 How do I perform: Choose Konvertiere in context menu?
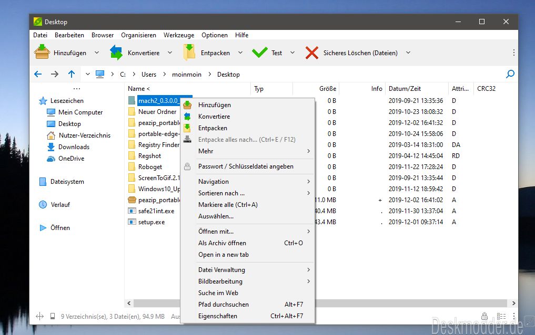[x=247, y=117]
